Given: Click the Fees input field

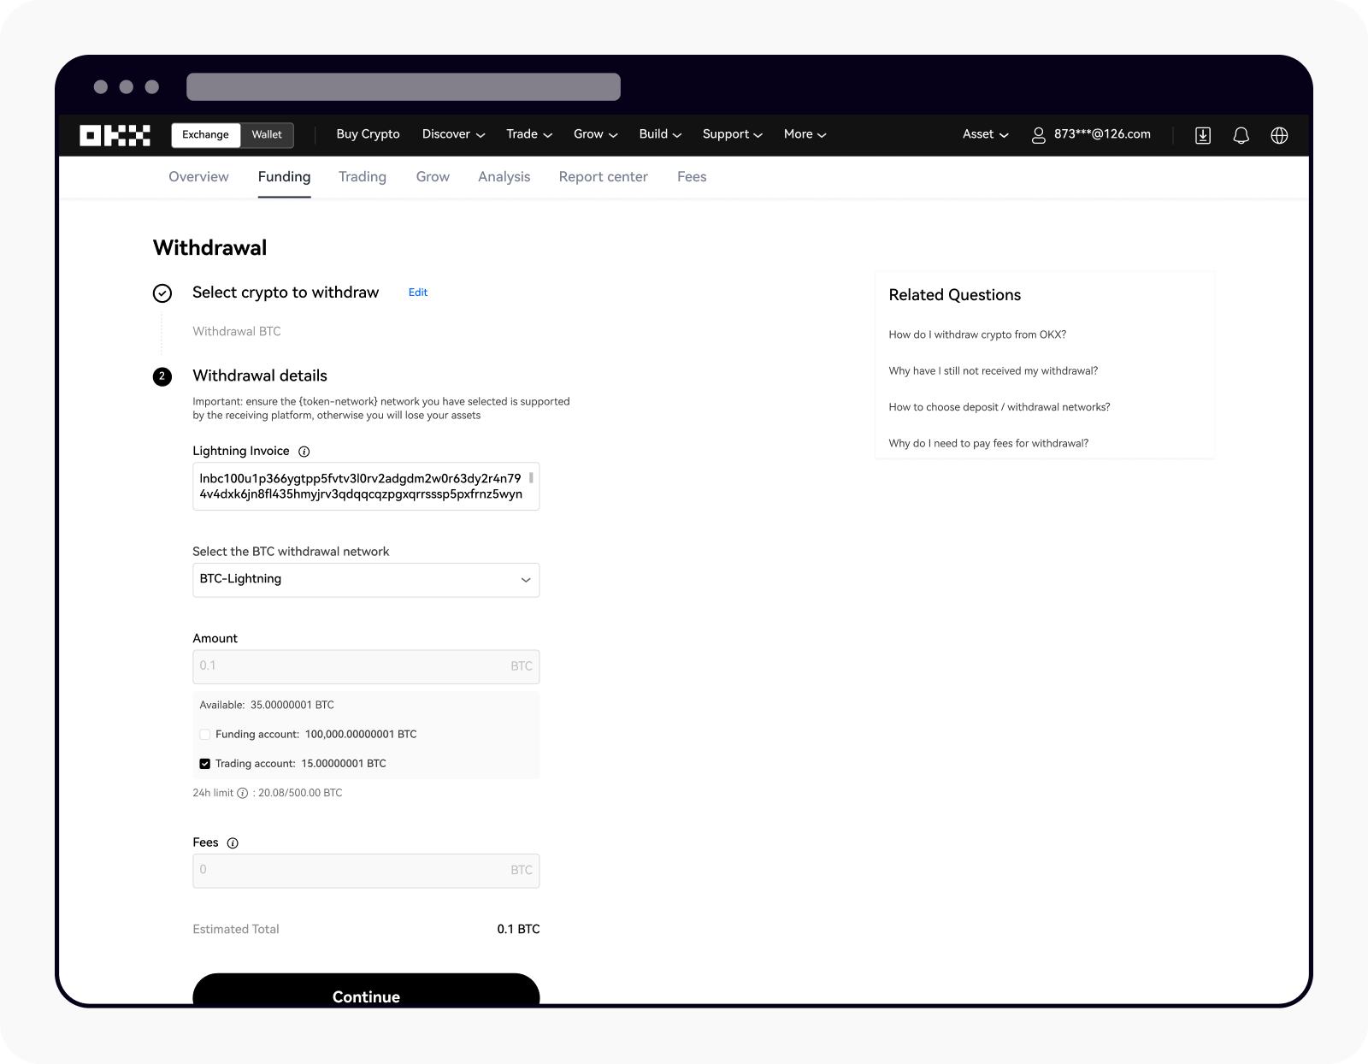Looking at the screenshot, I should [366, 871].
